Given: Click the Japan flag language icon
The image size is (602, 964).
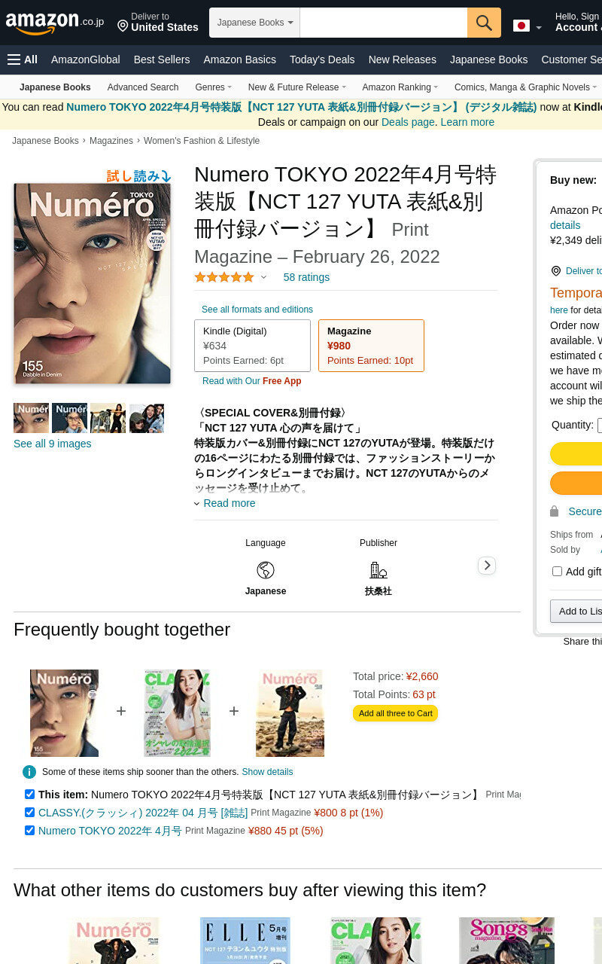Looking at the screenshot, I should [x=521, y=26].
